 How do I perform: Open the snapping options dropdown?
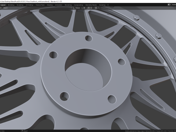92,8
